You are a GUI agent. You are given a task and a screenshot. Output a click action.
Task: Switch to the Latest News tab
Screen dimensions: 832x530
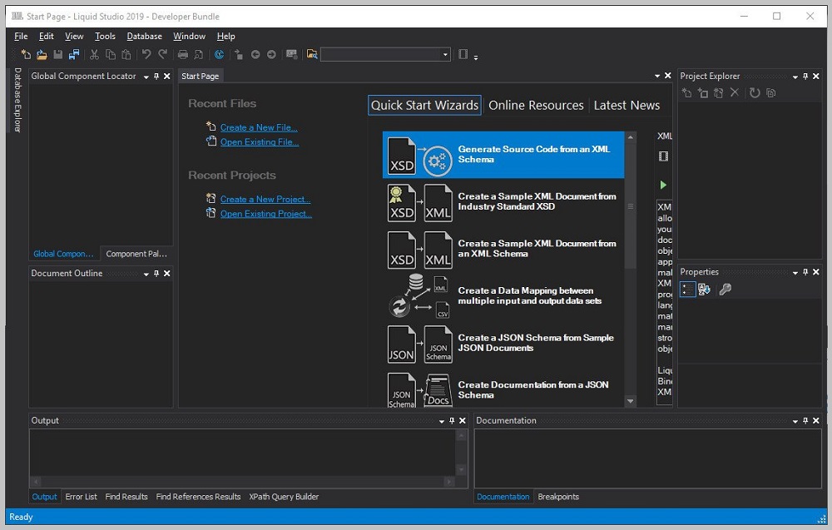click(x=626, y=105)
